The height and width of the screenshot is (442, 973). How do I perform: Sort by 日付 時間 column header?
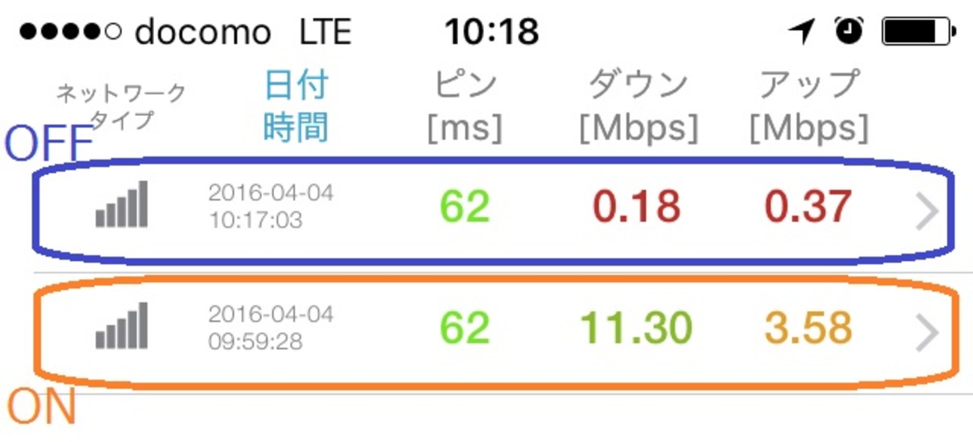296,107
